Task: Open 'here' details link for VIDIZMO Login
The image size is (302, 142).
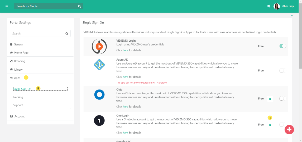Action: pos(126,50)
